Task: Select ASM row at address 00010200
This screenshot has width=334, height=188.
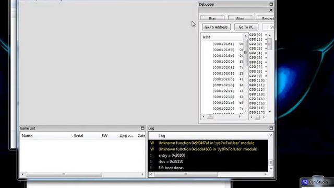Action: (222, 62)
